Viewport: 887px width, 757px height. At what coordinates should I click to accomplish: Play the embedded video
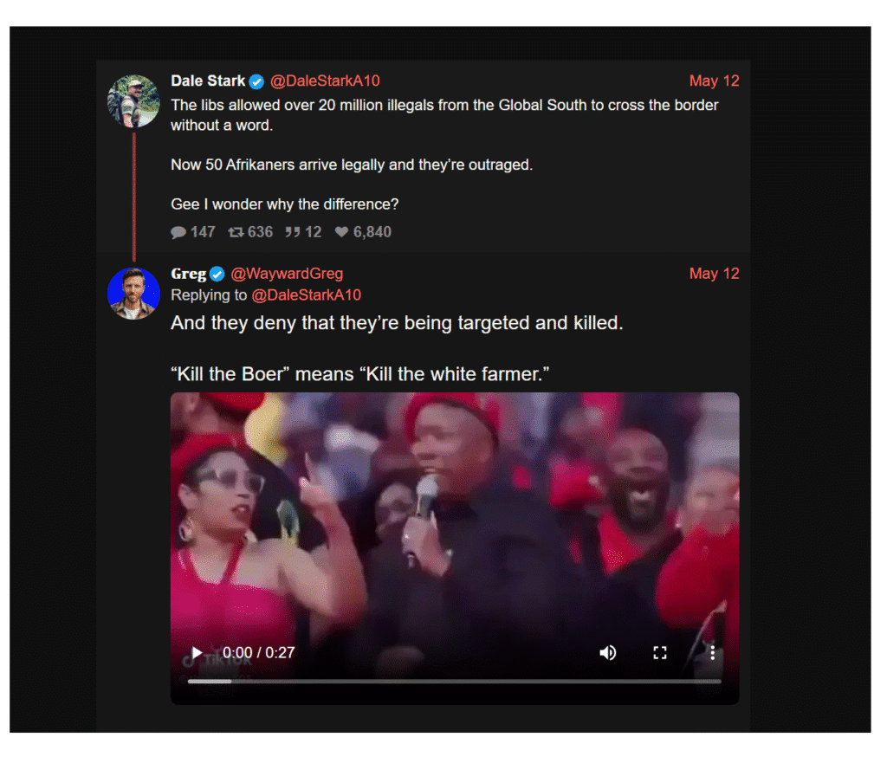pyautogui.click(x=197, y=652)
